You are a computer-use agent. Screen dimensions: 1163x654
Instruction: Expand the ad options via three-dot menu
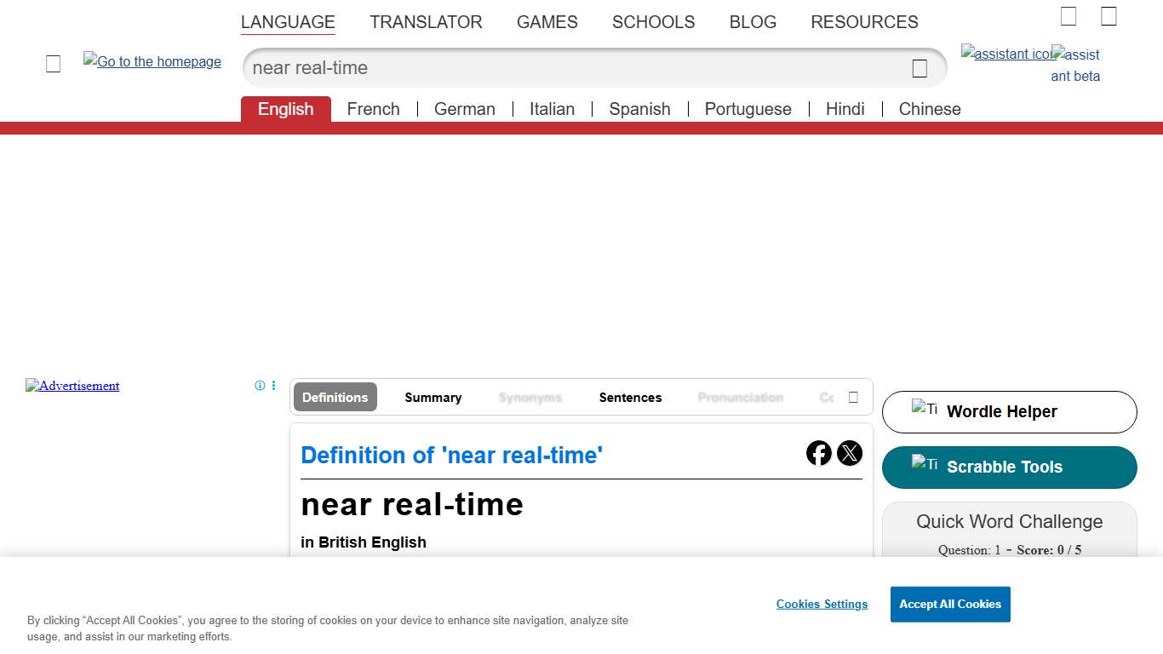point(273,385)
